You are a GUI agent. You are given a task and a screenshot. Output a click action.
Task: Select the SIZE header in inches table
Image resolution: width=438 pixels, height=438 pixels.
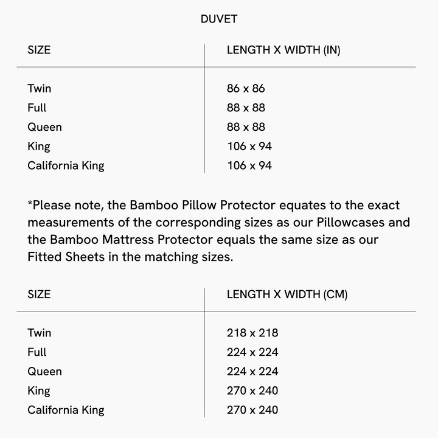point(39,50)
